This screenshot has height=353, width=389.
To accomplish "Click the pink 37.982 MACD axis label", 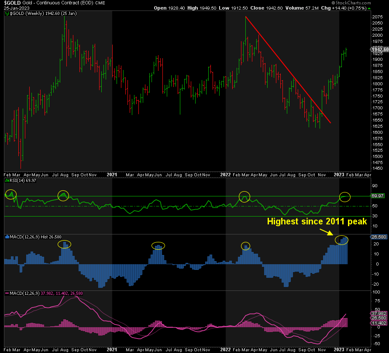I will [377, 313].
